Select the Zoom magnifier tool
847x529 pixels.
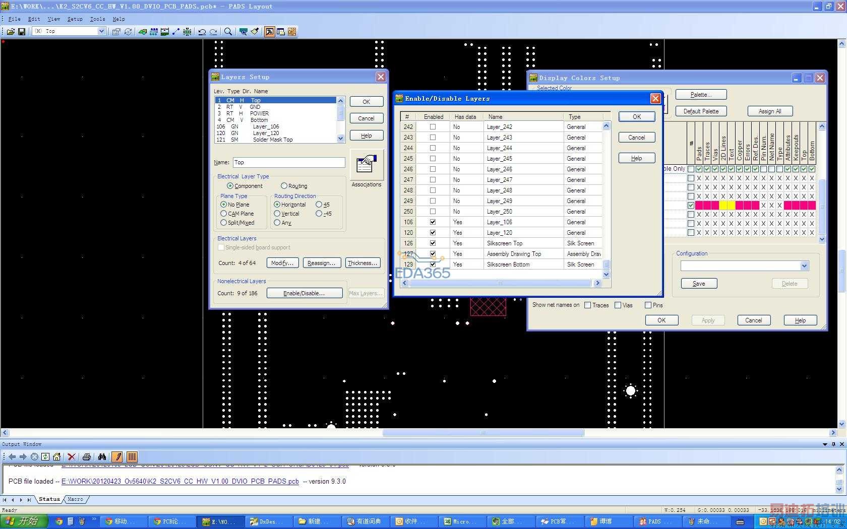(x=228, y=32)
